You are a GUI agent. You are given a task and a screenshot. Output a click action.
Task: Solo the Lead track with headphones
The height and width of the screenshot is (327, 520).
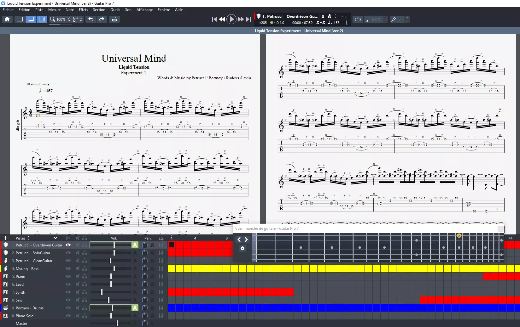coord(85,284)
